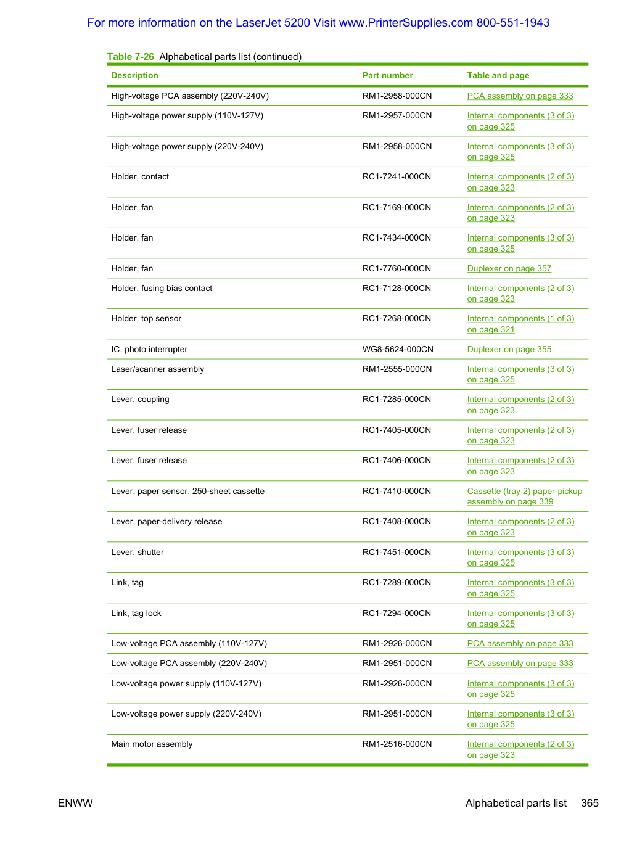Image resolution: width=637 pixels, height=848 pixels.
Task: Open link for Holder, top sensor row
Action: [520, 324]
